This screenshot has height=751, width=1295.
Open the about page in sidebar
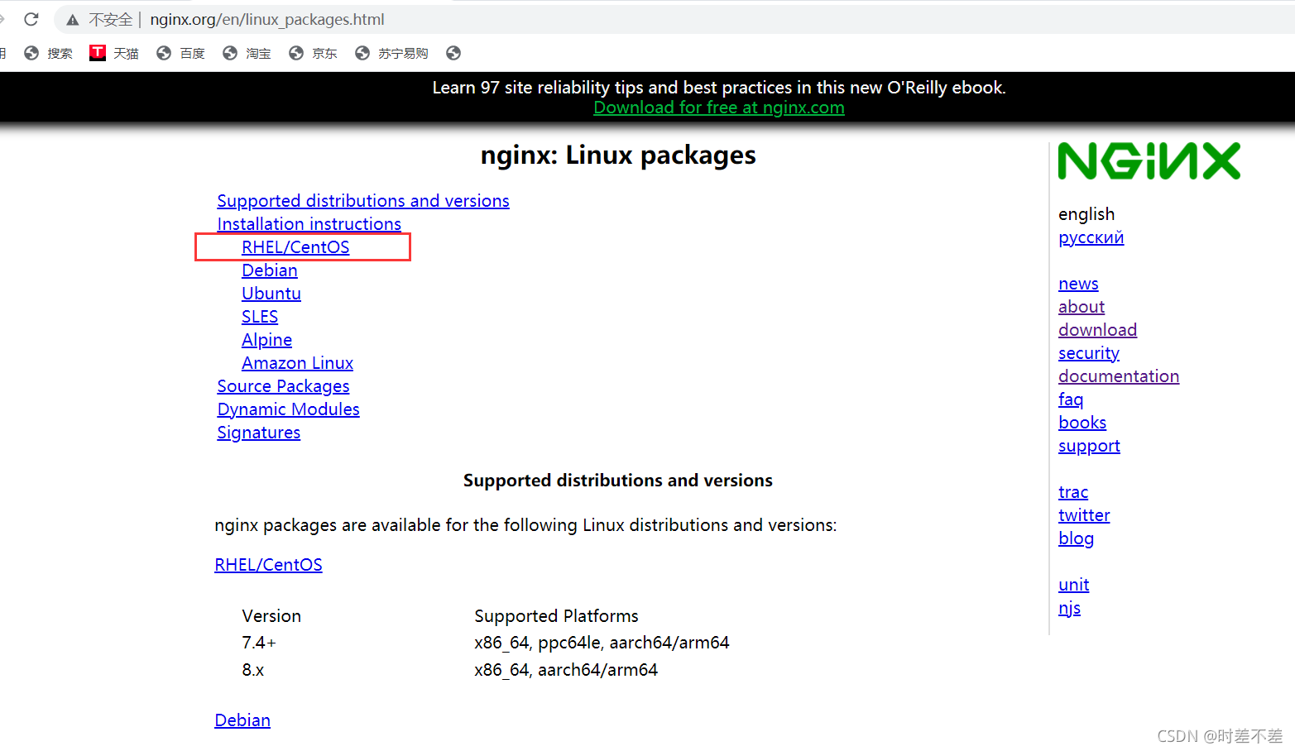coord(1082,307)
